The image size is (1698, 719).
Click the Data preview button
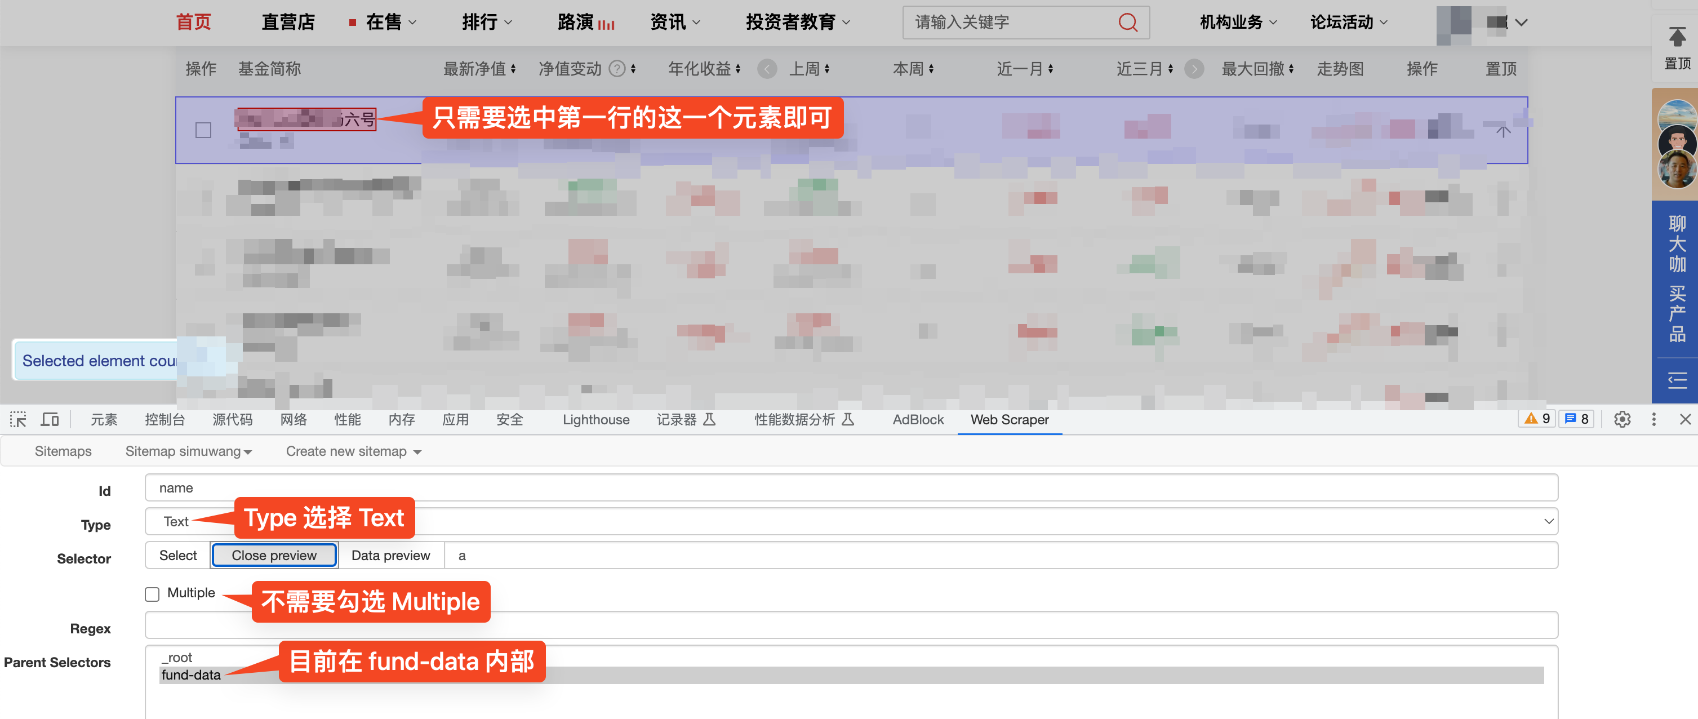390,556
